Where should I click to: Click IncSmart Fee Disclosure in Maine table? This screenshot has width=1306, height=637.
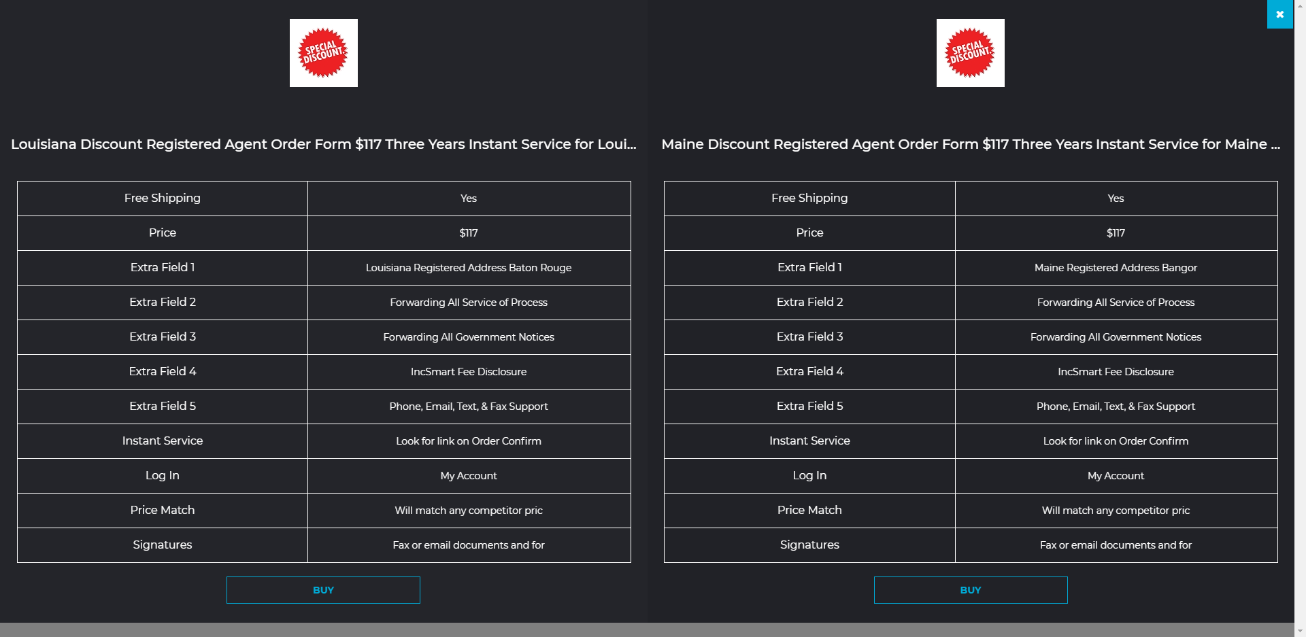click(1116, 372)
